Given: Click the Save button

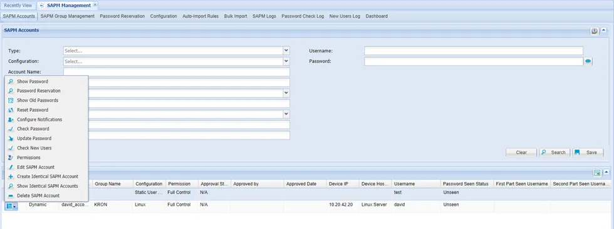Looking at the screenshot, I should click(x=588, y=153).
